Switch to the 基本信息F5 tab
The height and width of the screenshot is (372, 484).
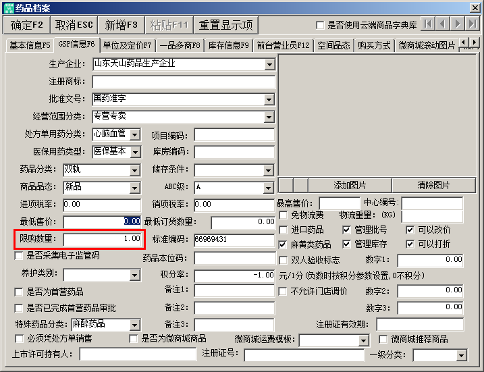click(x=30, y=45)
